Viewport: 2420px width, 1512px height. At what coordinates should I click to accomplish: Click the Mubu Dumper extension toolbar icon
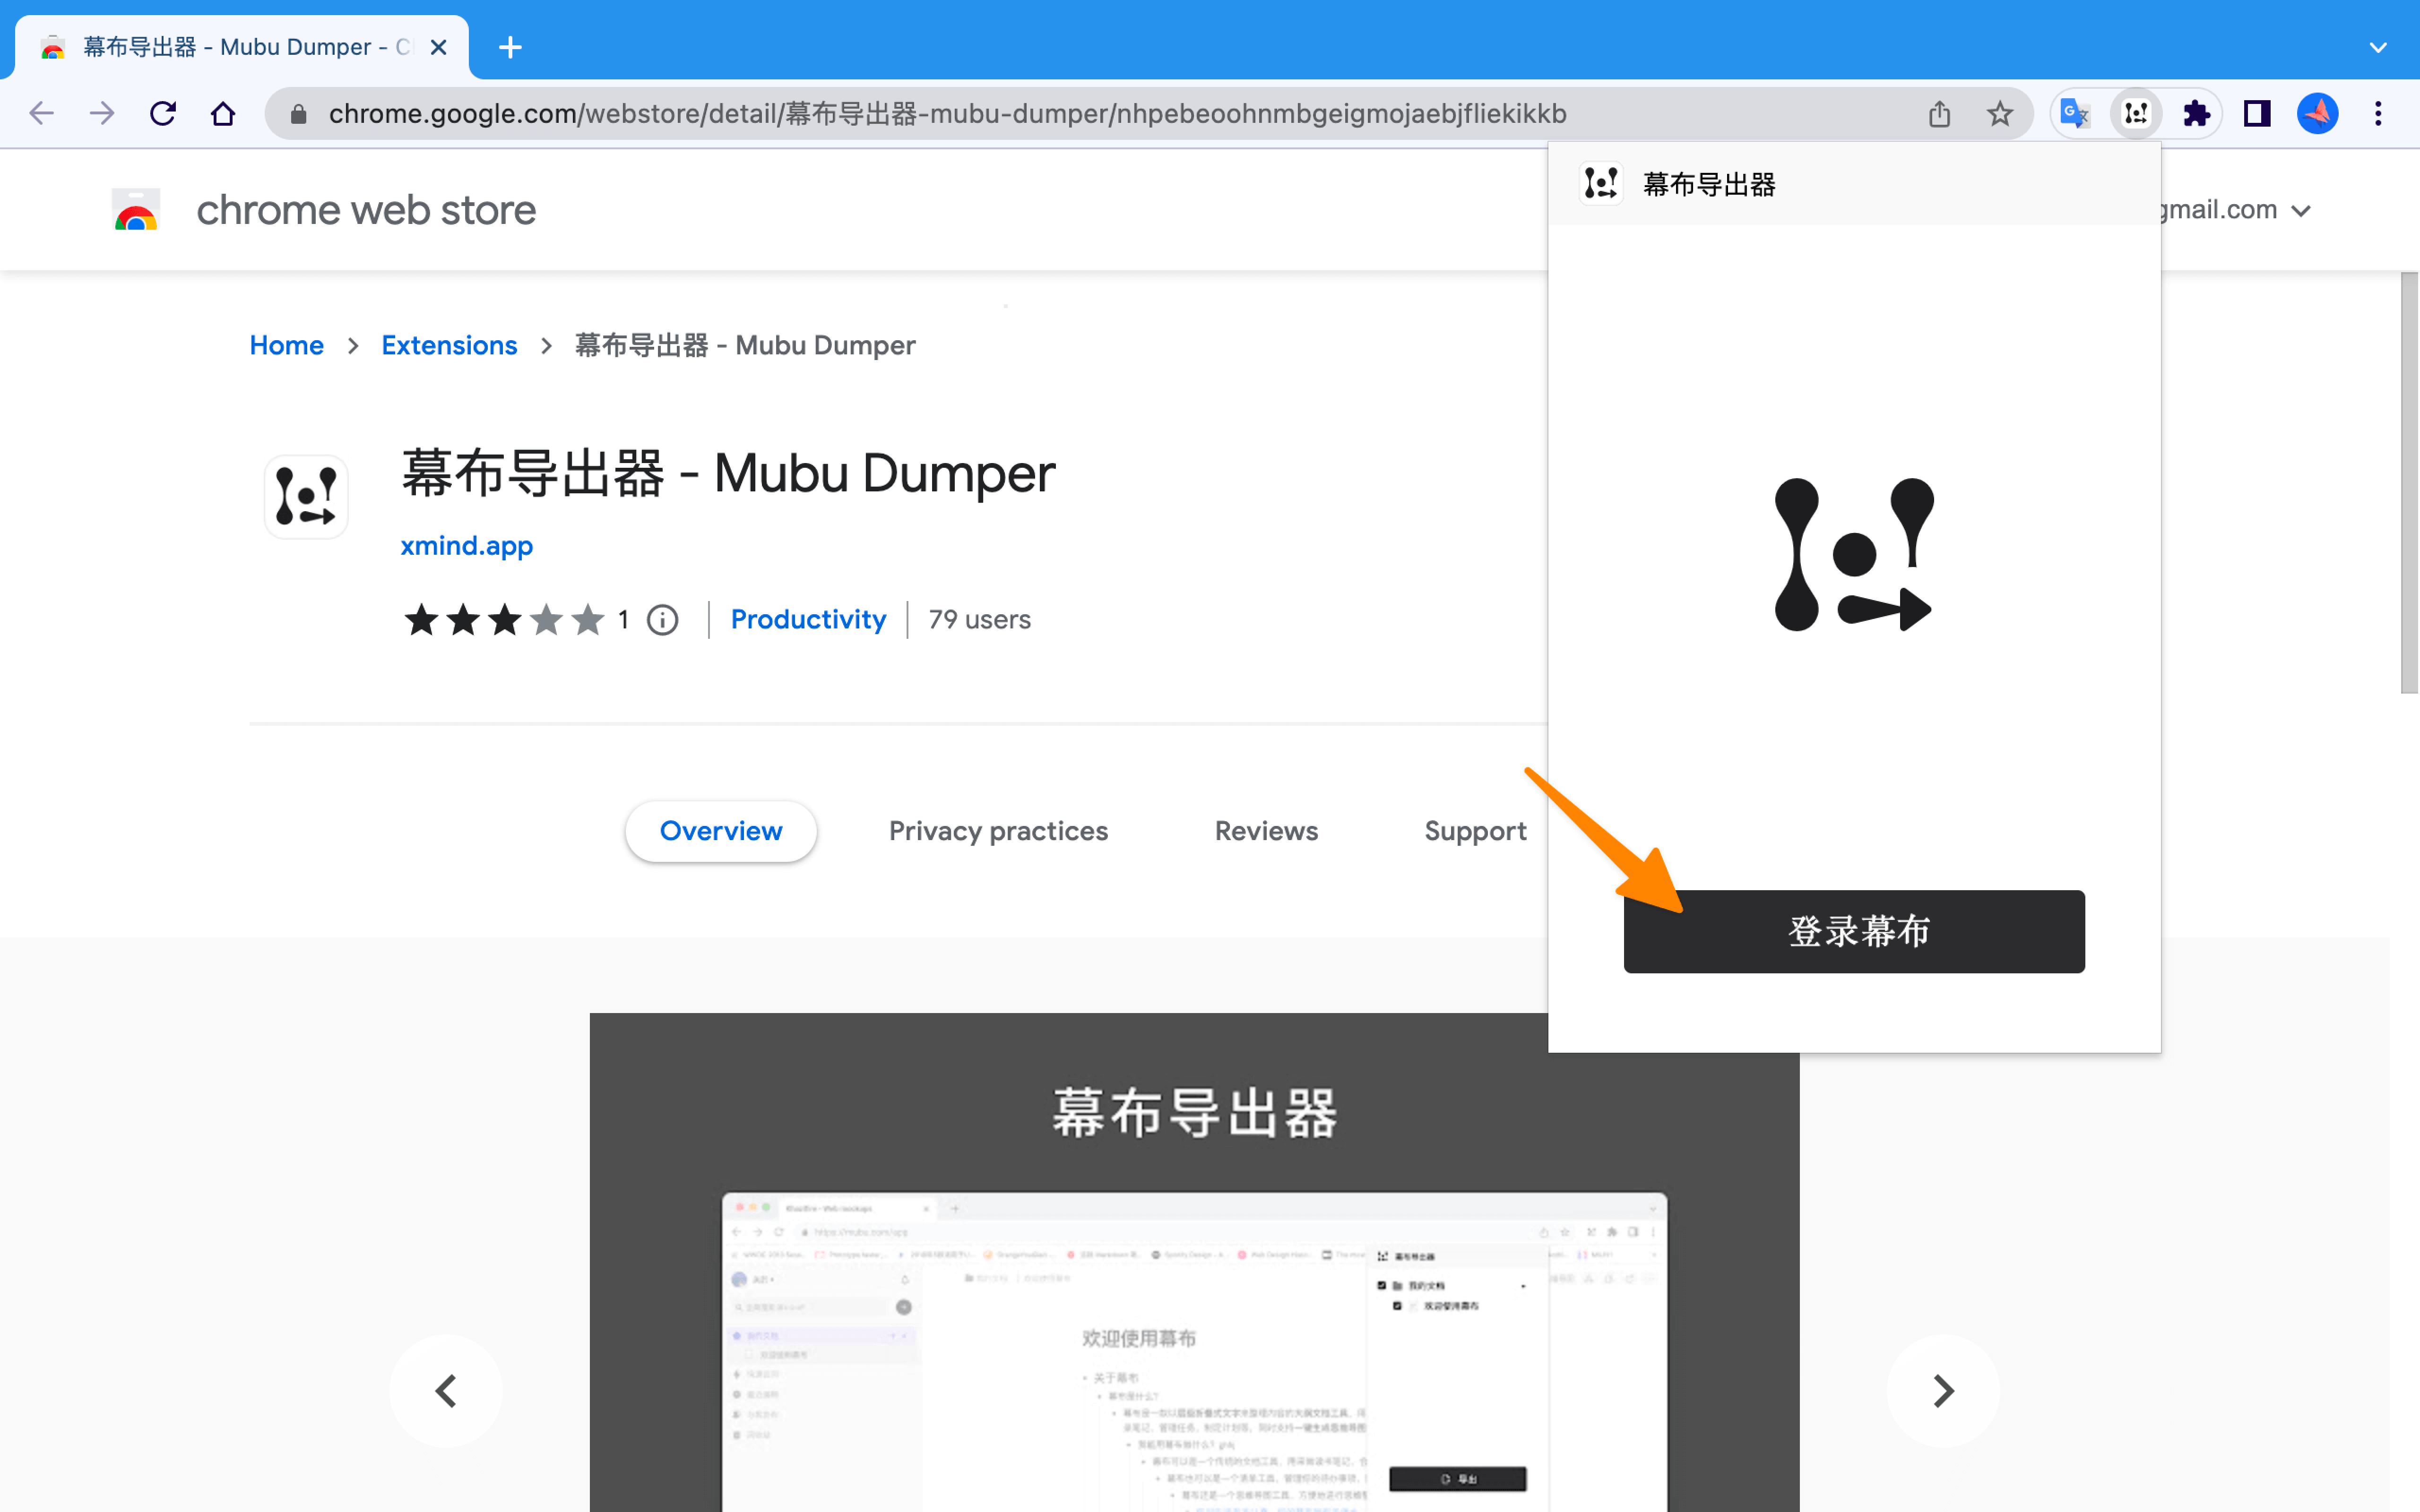pos(2136,114)
